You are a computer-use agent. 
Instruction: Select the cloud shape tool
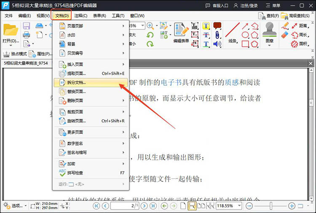(x=254, y=44)
